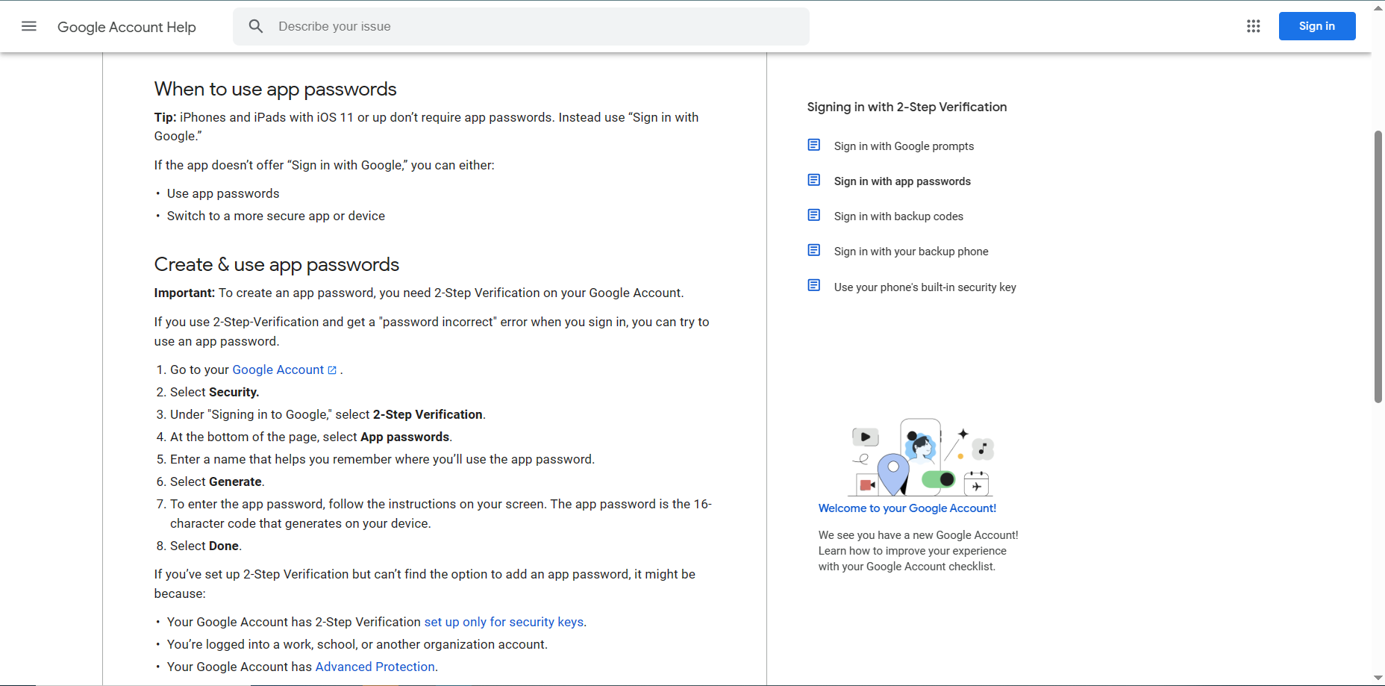Image resolution: width=1385 pixels, height=686 pixels.
Task: Click the scrollbar up arrow
Action: pos(1378,8)
